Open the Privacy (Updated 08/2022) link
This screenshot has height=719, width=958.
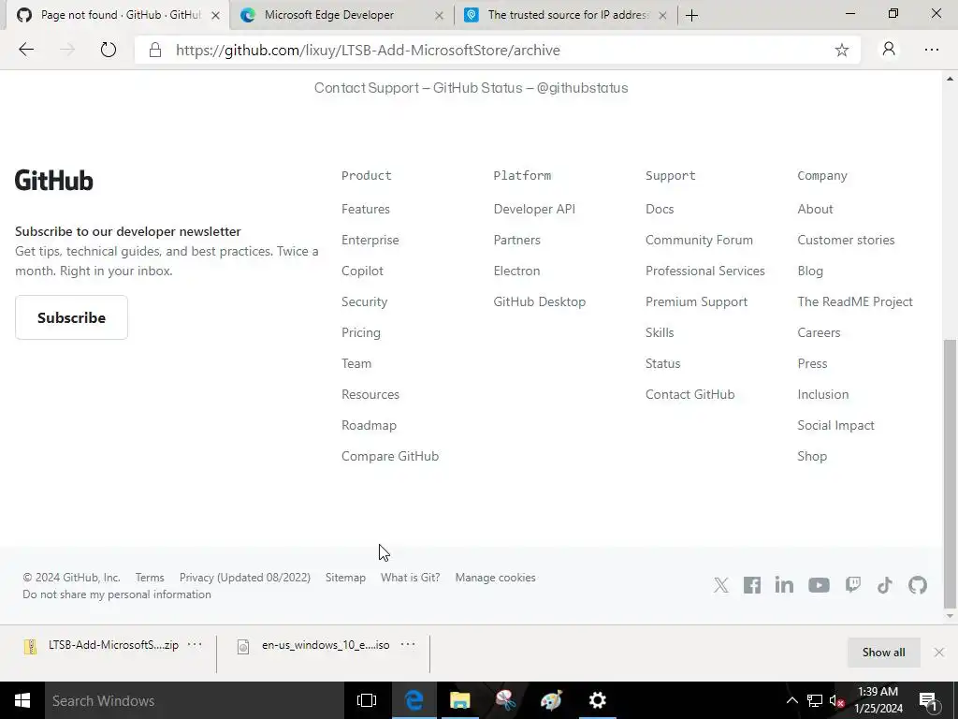[x=245, y=577]
